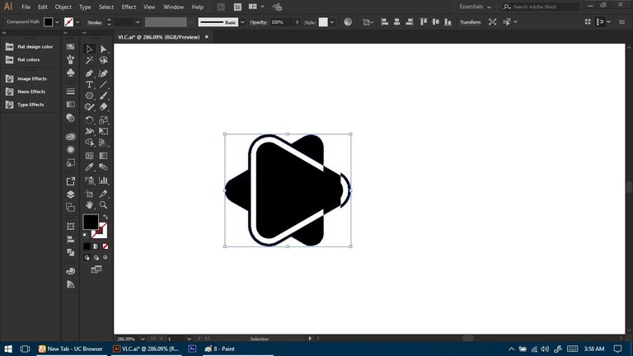The image size is (633, 356).
Task: Open the zoom level dropdown
Action: (x=143, y=339)
